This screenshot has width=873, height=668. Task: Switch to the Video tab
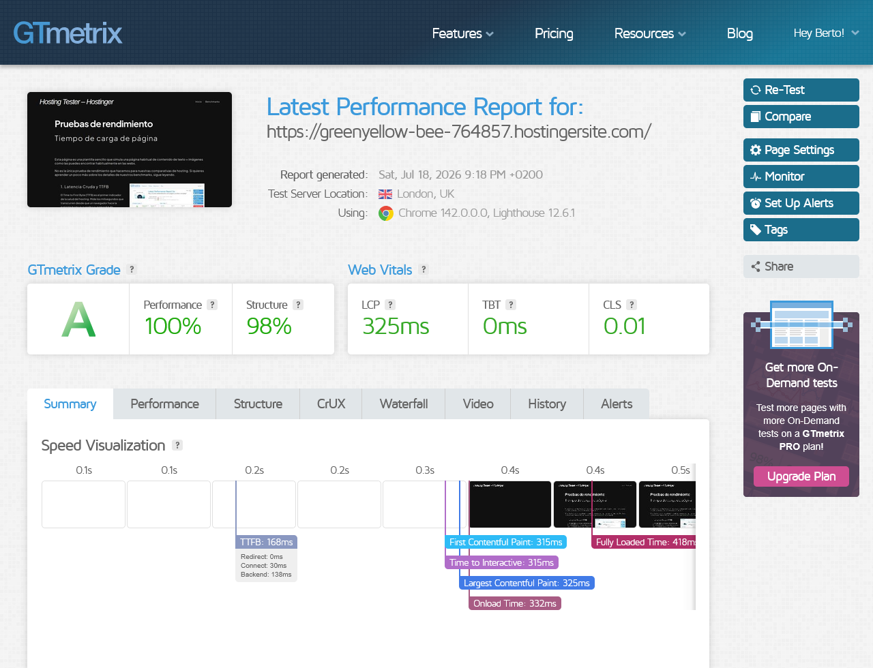click(x=478, y=404)
